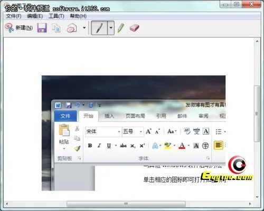Open the 工具(T) menu
The image size is (264, 211).
[56, 16]
